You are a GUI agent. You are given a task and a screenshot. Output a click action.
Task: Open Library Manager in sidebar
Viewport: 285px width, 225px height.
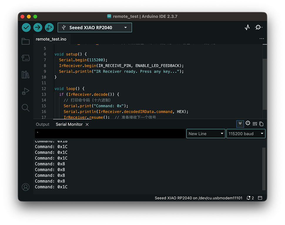point(26,75)
